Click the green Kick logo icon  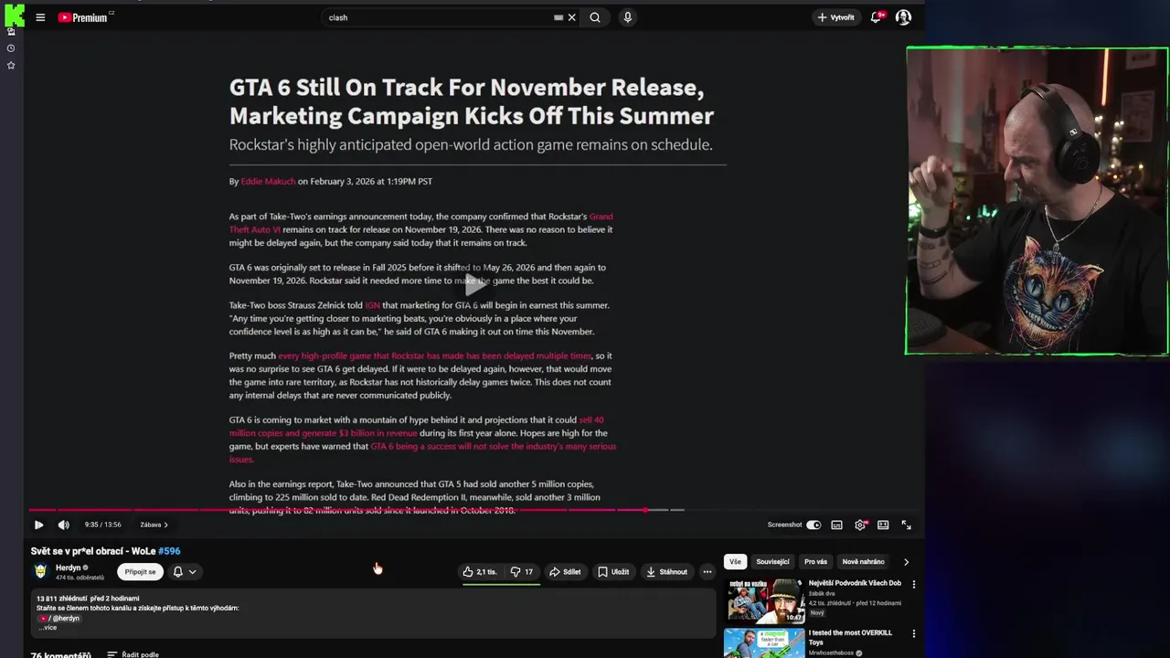coord(14,14)
